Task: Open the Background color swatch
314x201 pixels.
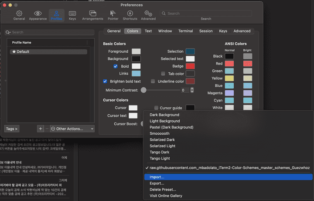Action: (x=136, y=59)
